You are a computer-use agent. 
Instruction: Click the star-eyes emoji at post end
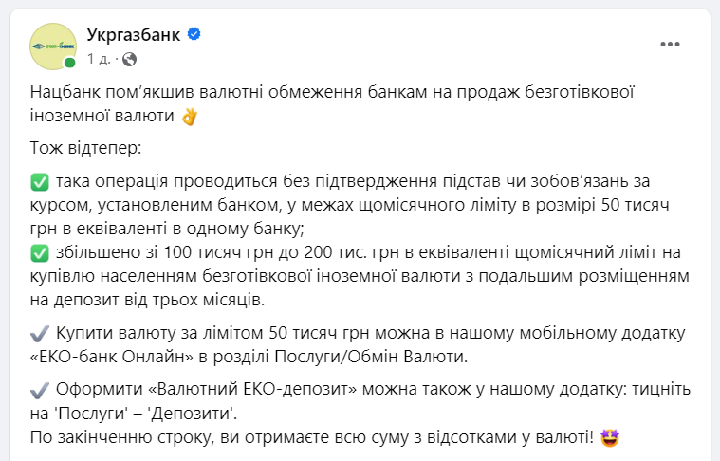(612, 437)
